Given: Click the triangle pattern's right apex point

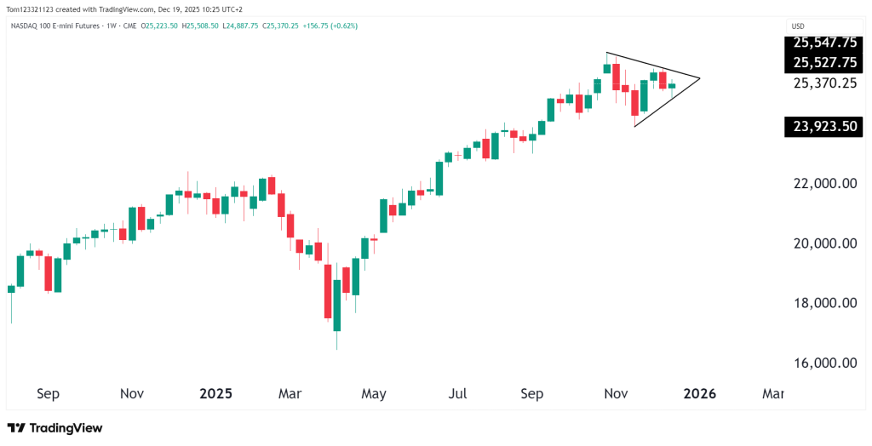Looking at the screenshot, I should coord(699,78).
